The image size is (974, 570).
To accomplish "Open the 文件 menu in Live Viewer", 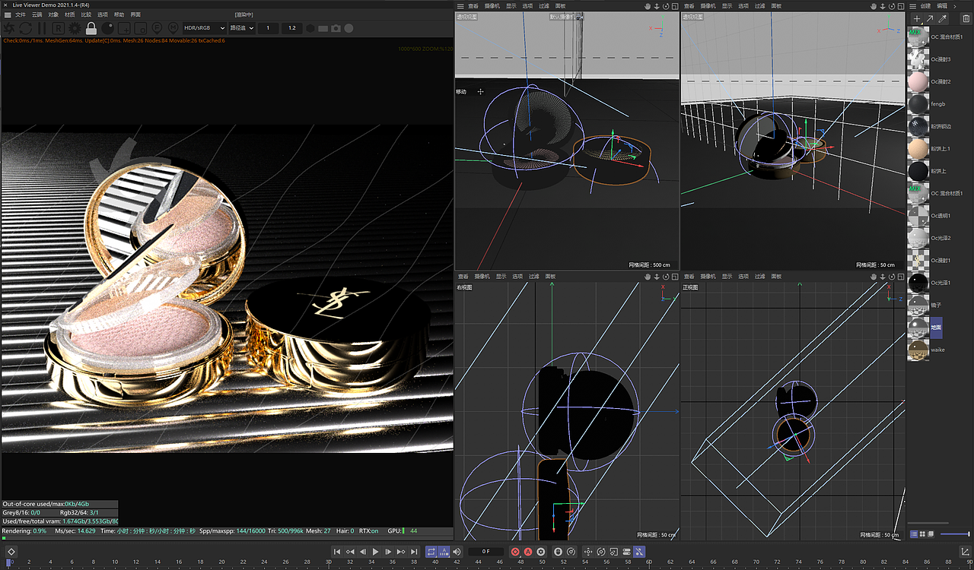I will pos(21,14).
